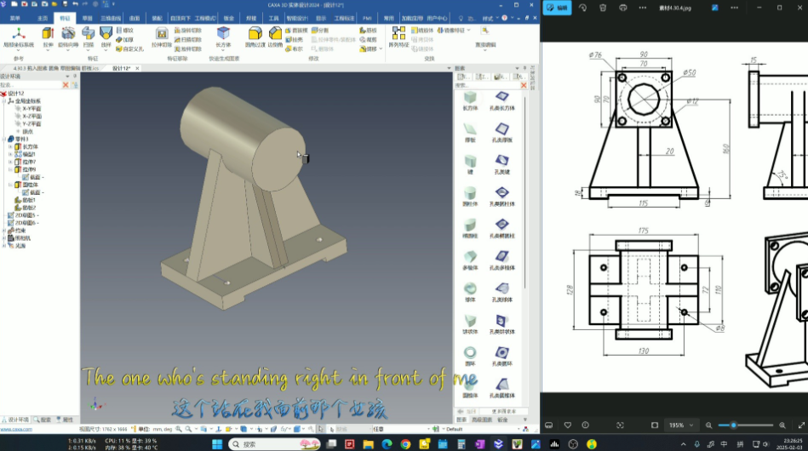Select the Thicken (加厚) tool
808x451 pixels.
click(x=125, y=40)
